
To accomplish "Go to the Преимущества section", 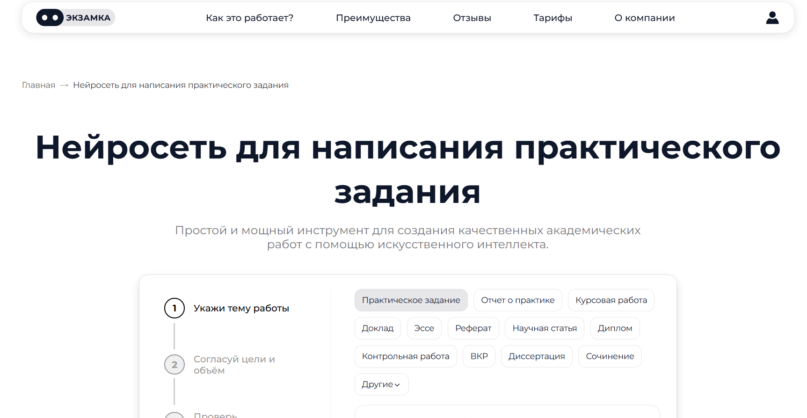I will 373,18.
